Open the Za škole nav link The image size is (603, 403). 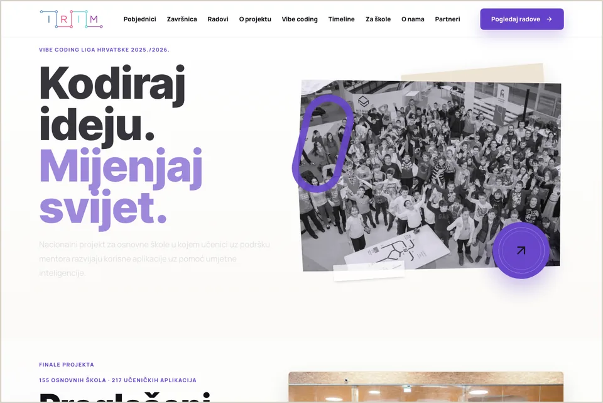tap(378, 19)
